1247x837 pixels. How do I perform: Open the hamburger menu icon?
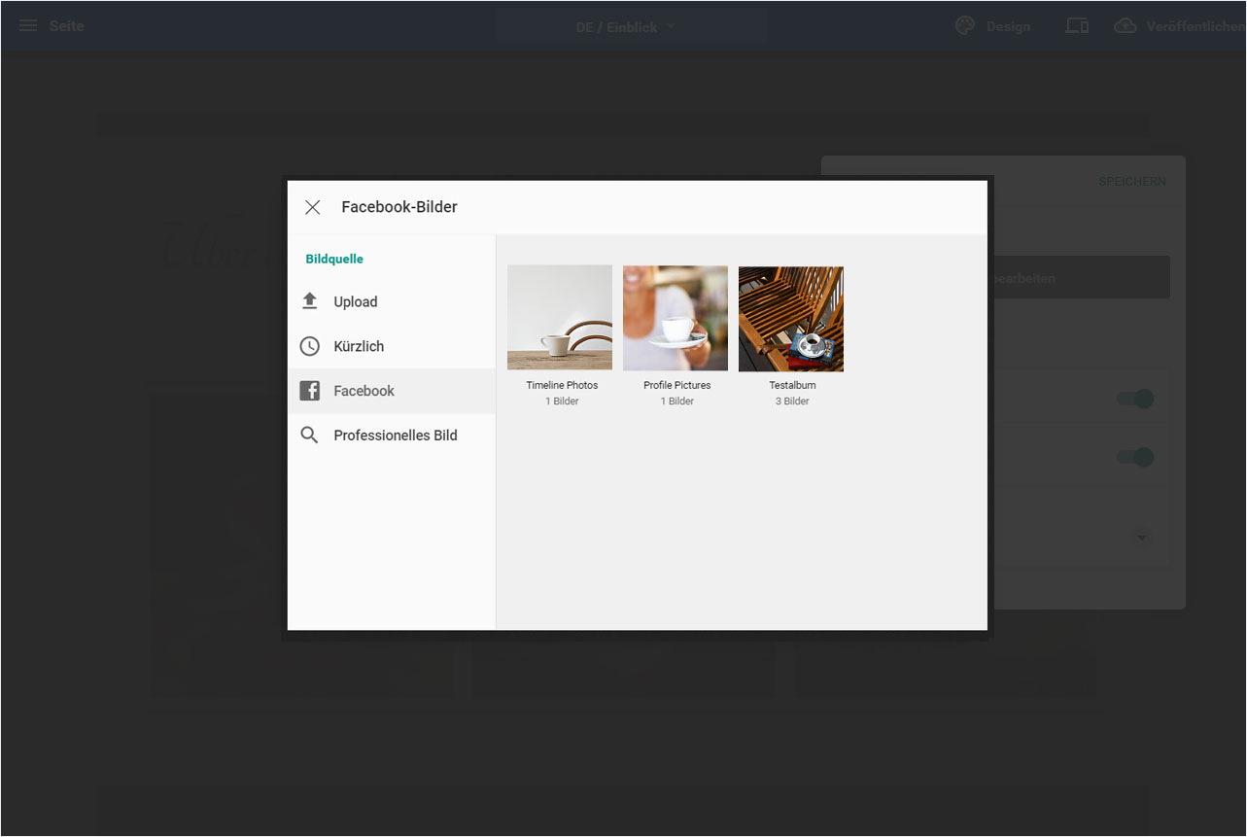[x=28, y=25]
